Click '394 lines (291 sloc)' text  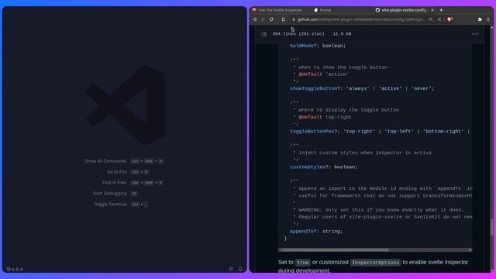(x=298, y=34)
